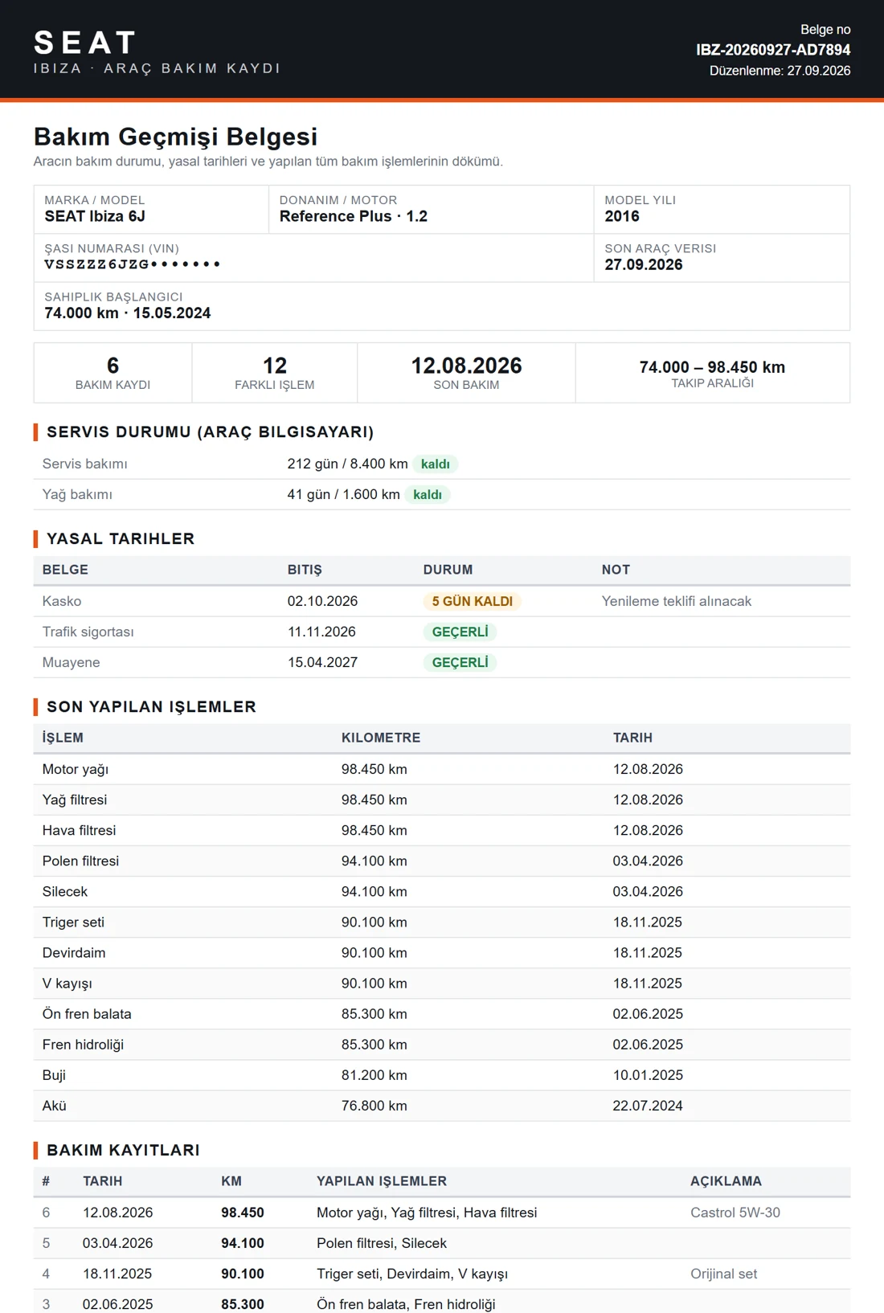The width and height of the screenshot is (884, 1313).
Task: Click the Trafik sigortası expiry date "11.11.2026"
Action: (x=322, y=632)
